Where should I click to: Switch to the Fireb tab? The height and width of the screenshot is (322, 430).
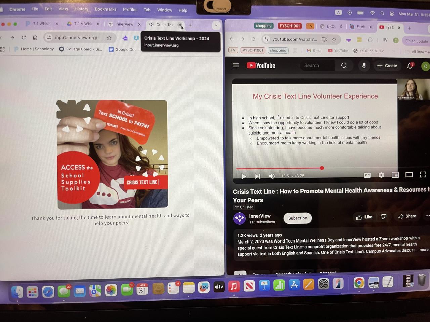[360, 26]
